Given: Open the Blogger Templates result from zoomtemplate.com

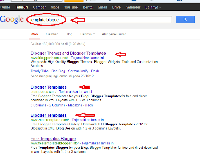Looking at the screenshot, I should pos(49,115).
